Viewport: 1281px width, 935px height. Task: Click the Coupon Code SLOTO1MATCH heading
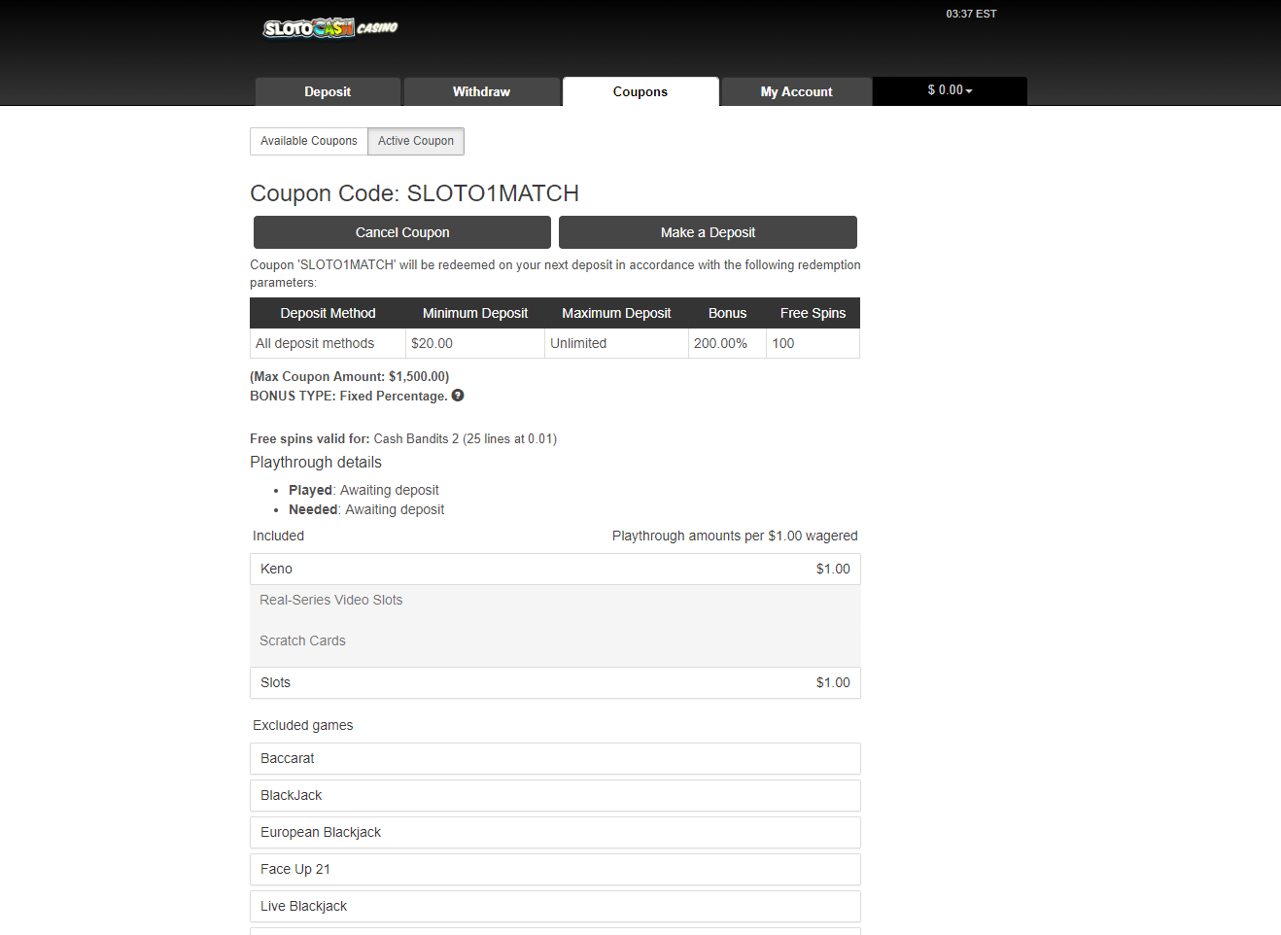(415, 193)
